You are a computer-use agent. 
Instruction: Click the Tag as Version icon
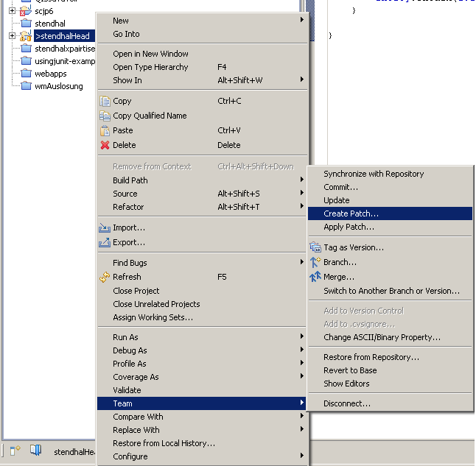[315, 247]
